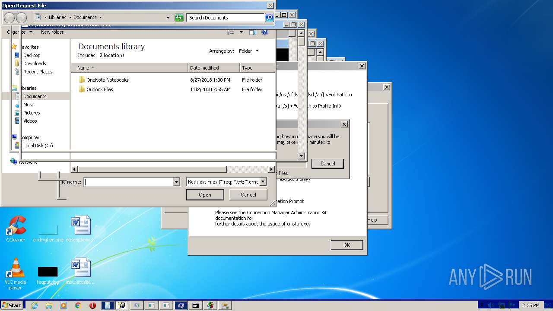Select Local Disk (C:) in the navigation pane
Screen dimensions: 553x311
coord(38,146)
